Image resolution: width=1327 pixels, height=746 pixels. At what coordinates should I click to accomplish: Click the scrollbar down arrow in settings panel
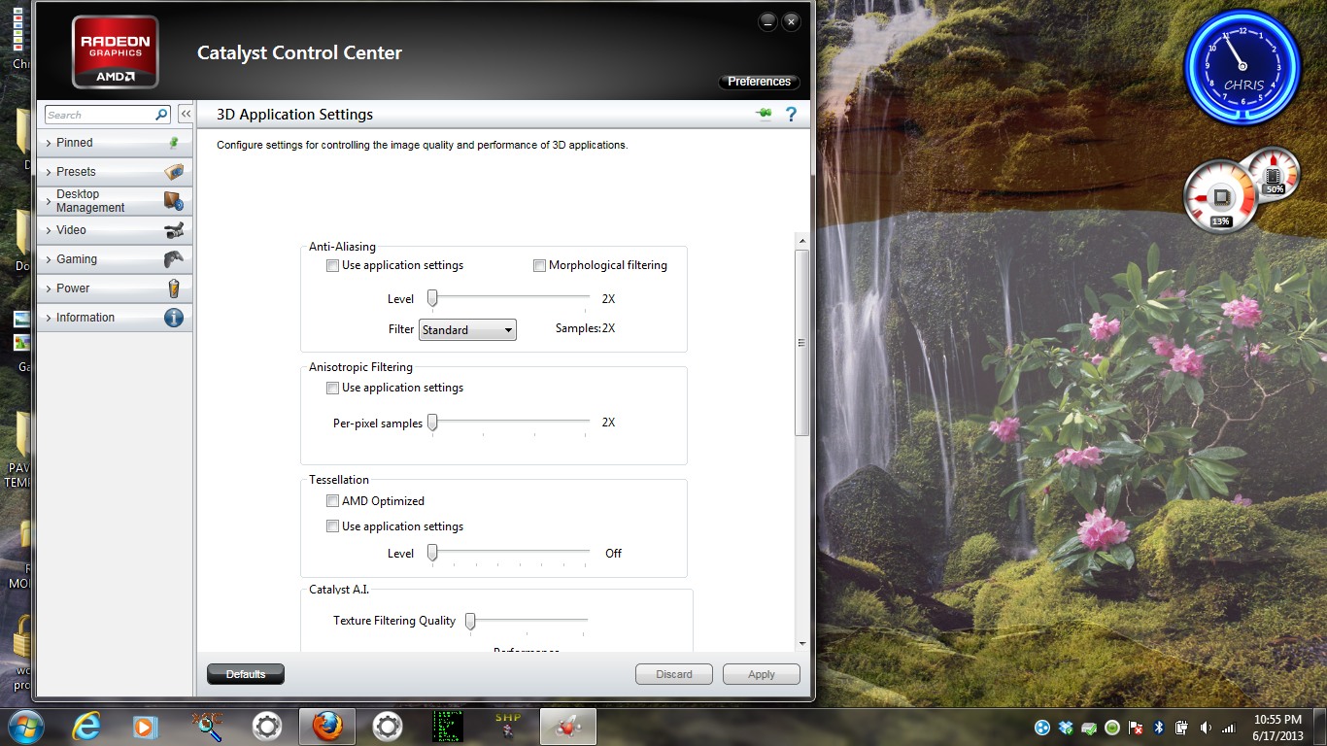(802, 643)
